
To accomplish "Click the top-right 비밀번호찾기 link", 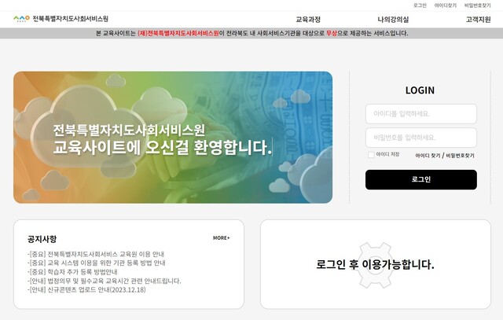I will (x=477, y=6).
